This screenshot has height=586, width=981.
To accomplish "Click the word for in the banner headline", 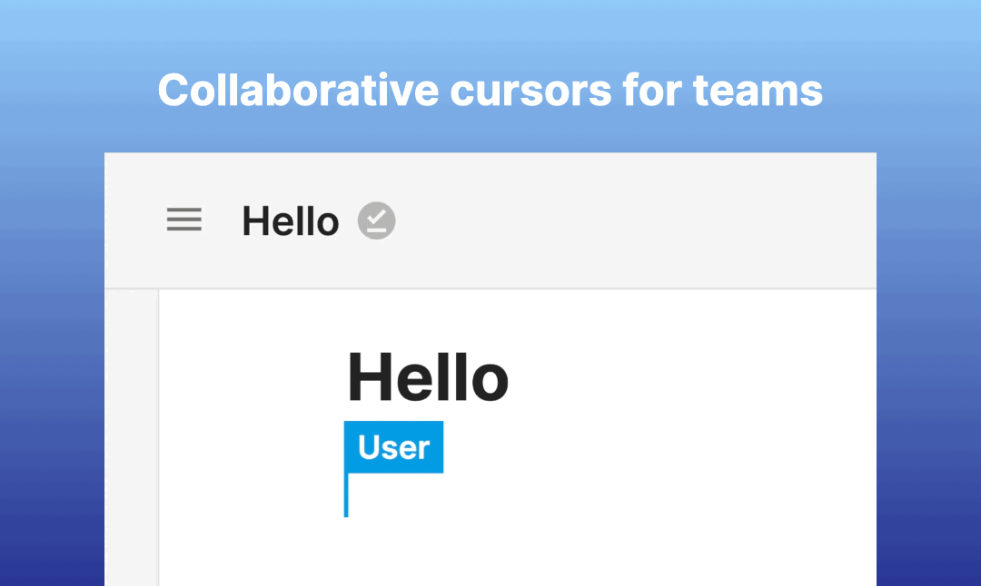I will pos(652,90).
